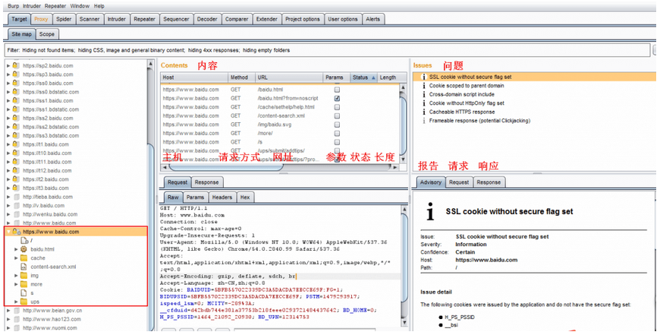The image size is (660, 335).
Task: Click the cache folder icon in tree
Action: [x=24, y=258]
